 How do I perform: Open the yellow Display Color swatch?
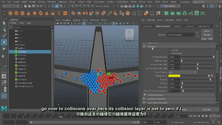point(174,76)
